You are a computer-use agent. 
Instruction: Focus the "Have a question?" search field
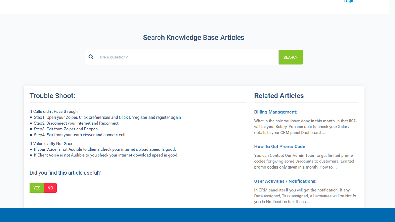[185, 57]
